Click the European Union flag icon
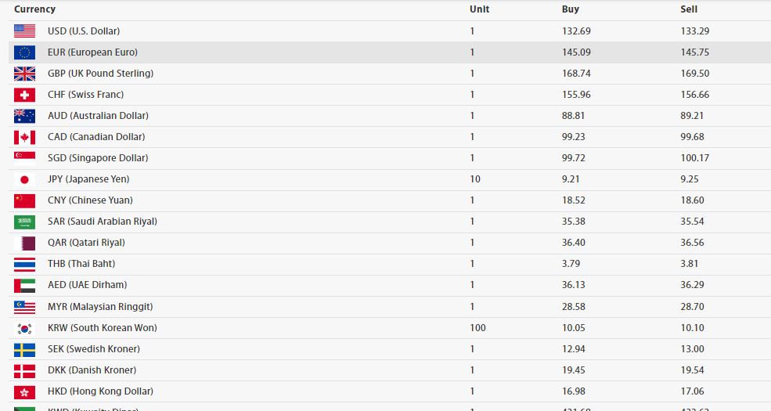771x411 pixels. [24, 52]
